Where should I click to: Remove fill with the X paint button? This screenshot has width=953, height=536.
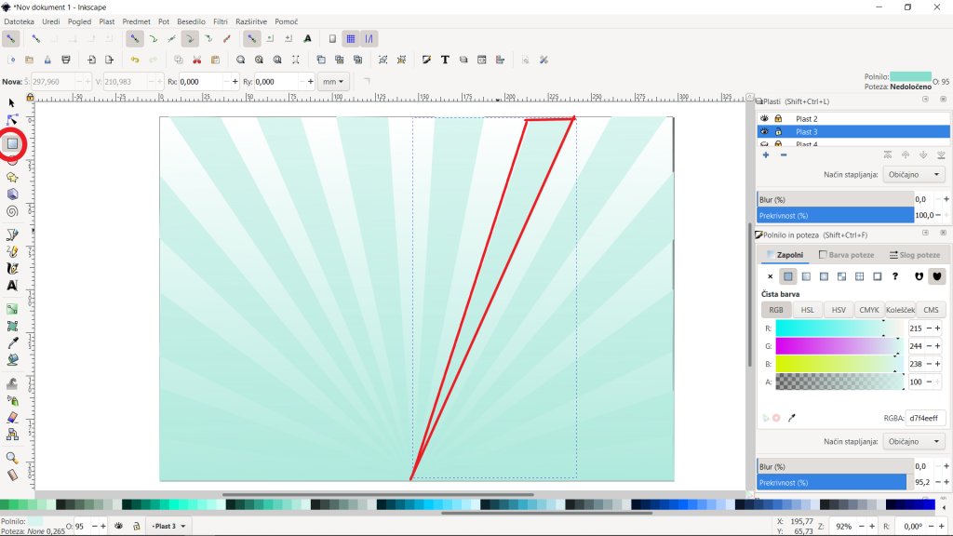(770, 276)
